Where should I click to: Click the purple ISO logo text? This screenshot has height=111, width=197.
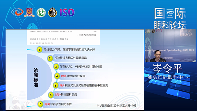tap(67, 12)
